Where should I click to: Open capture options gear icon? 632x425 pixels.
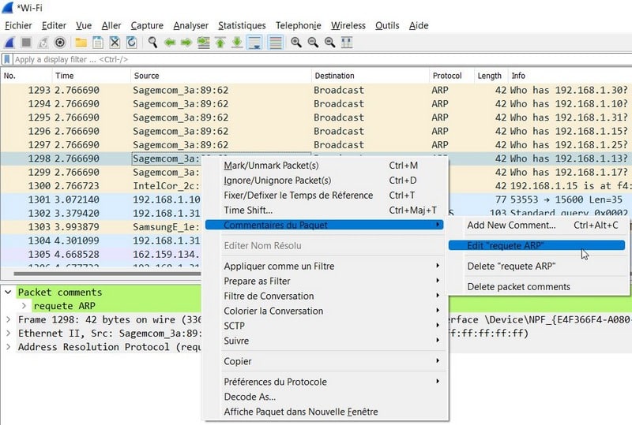59,43
